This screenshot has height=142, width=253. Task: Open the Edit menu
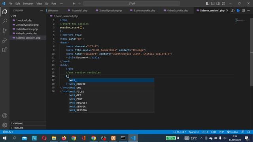click(17, 4)
